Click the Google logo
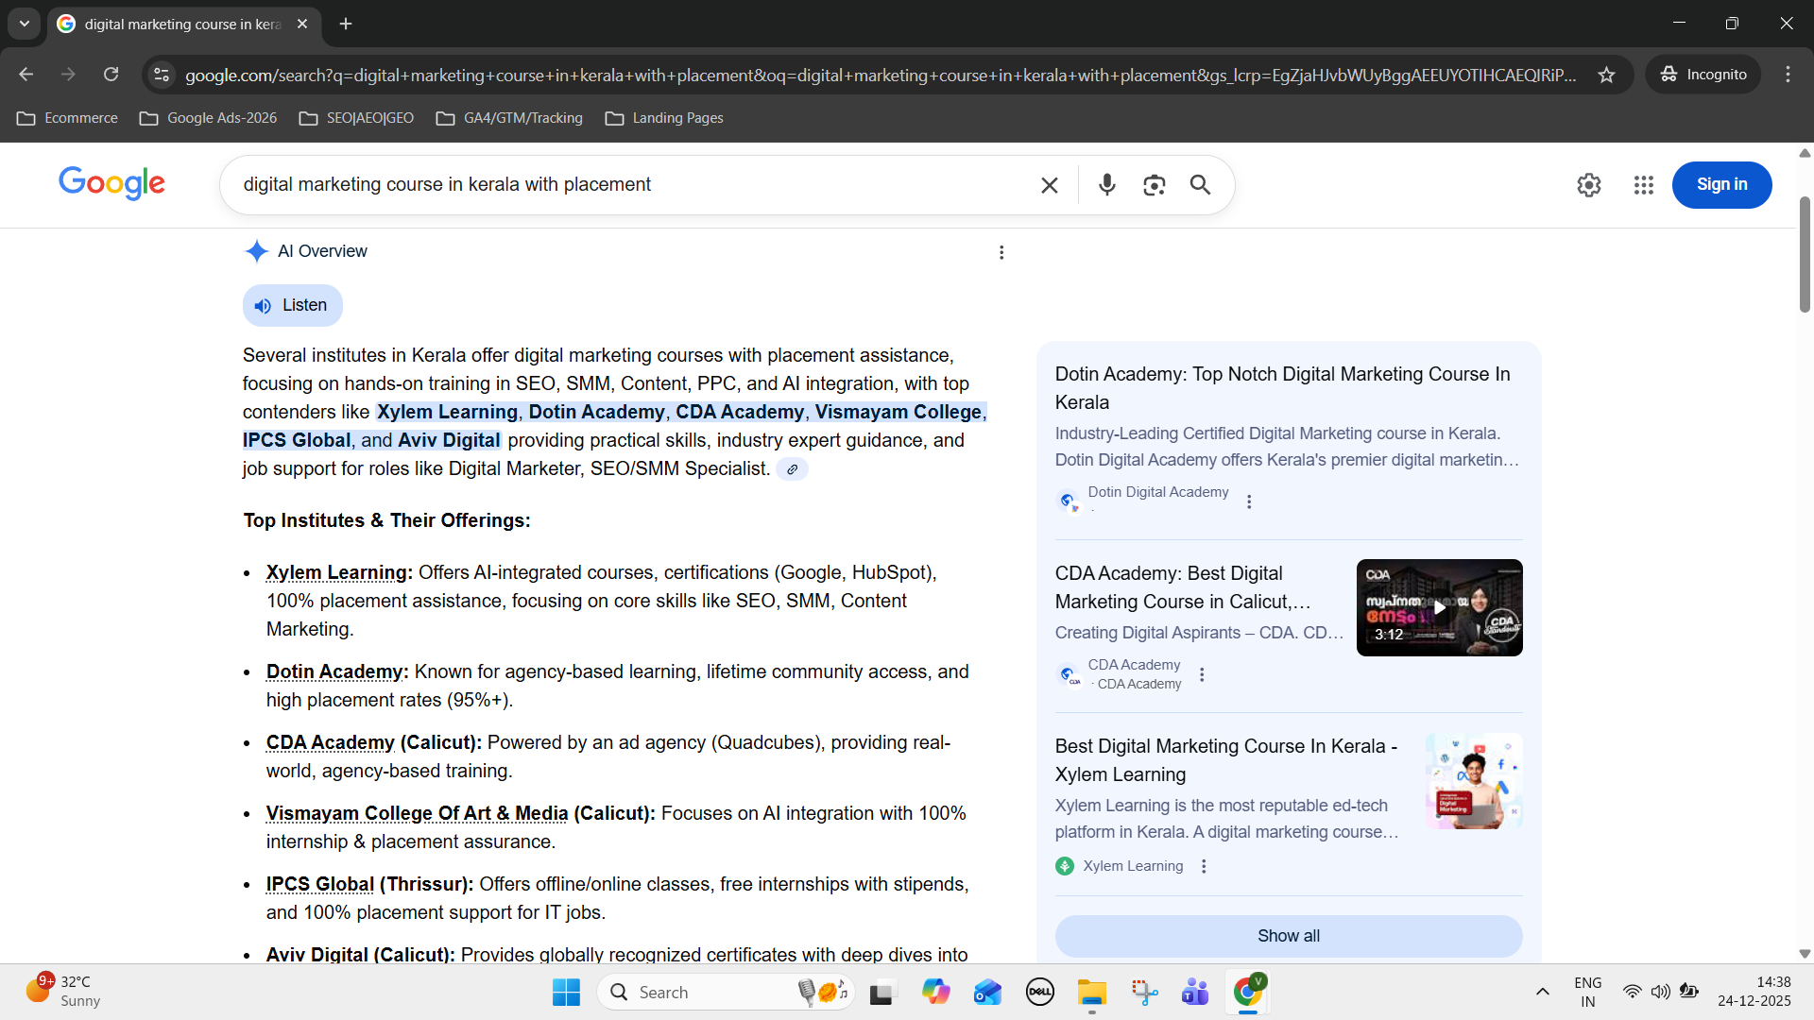The height and width of the screenshot is (1020, 1814). point(111,184)
